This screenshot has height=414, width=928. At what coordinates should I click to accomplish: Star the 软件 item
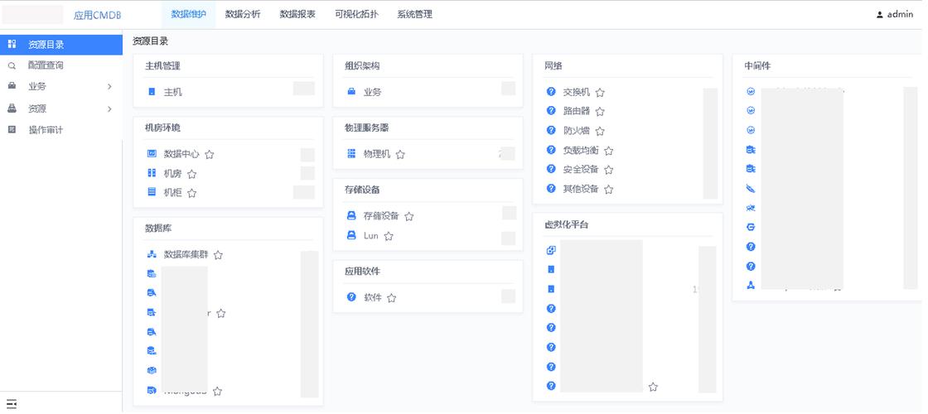point(391,298)
